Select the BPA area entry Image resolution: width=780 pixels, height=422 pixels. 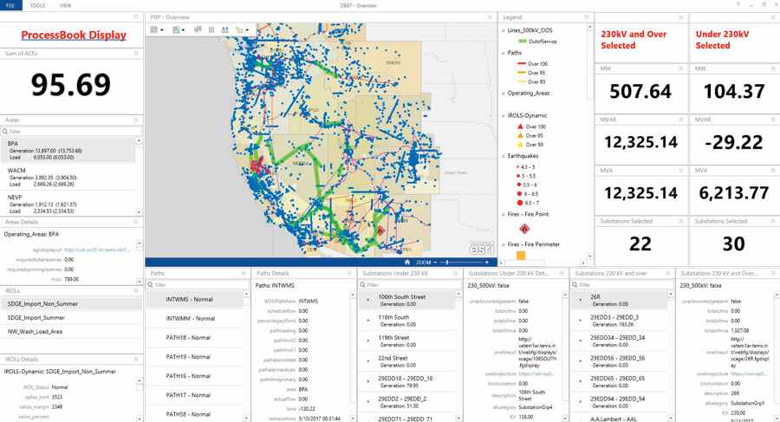click(68, 150)
